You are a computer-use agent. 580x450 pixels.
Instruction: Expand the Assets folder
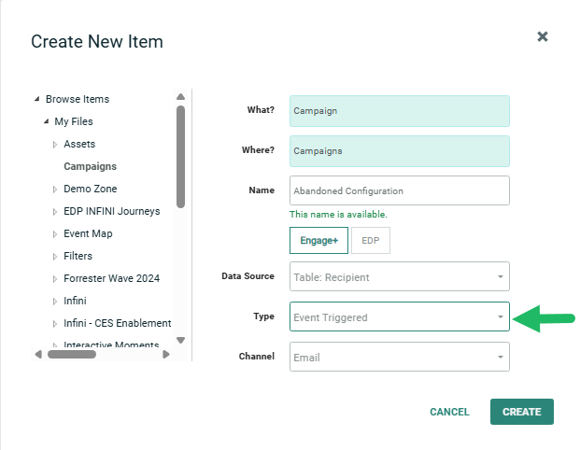pyautogui.click(x=55, y=145)
